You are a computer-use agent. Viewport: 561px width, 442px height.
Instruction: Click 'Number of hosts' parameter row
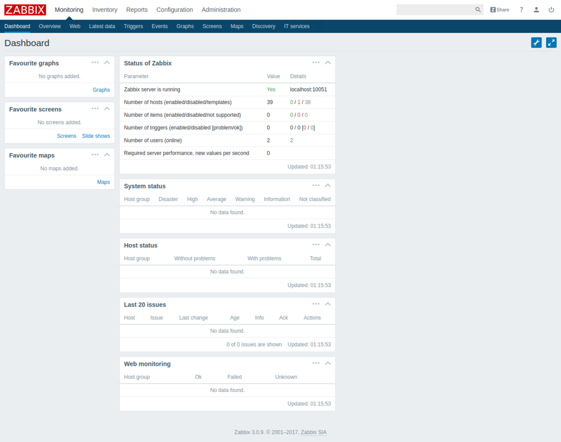(x=227, y=102)
